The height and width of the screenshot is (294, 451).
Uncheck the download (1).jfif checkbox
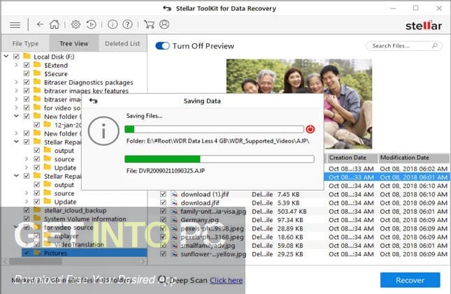(x=163, y=194)
